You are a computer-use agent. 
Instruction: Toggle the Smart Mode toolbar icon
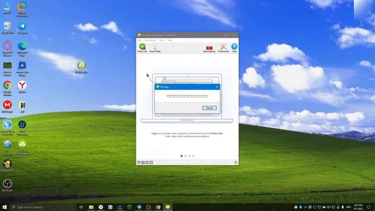[155, 48]
